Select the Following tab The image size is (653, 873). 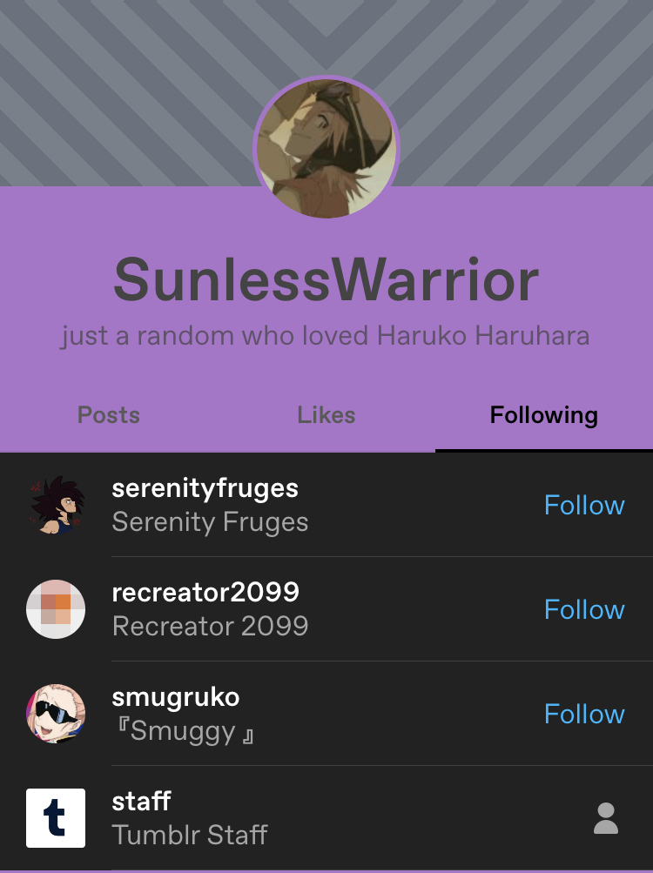point(544,415)
